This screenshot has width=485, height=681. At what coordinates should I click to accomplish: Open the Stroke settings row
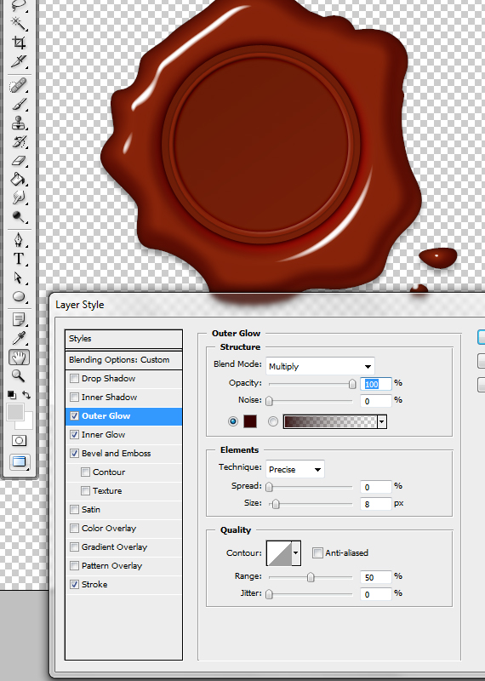123,584
